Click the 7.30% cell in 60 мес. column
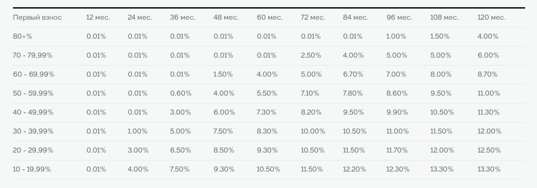The width and height of the screenshot is (537, 188). point(267,112)
